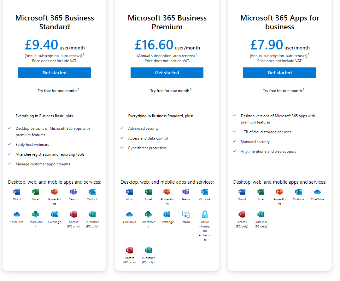Open footnote 2 beside Business Premium free trial
Viewport: 340px width, 281px height.
[191, 89]
